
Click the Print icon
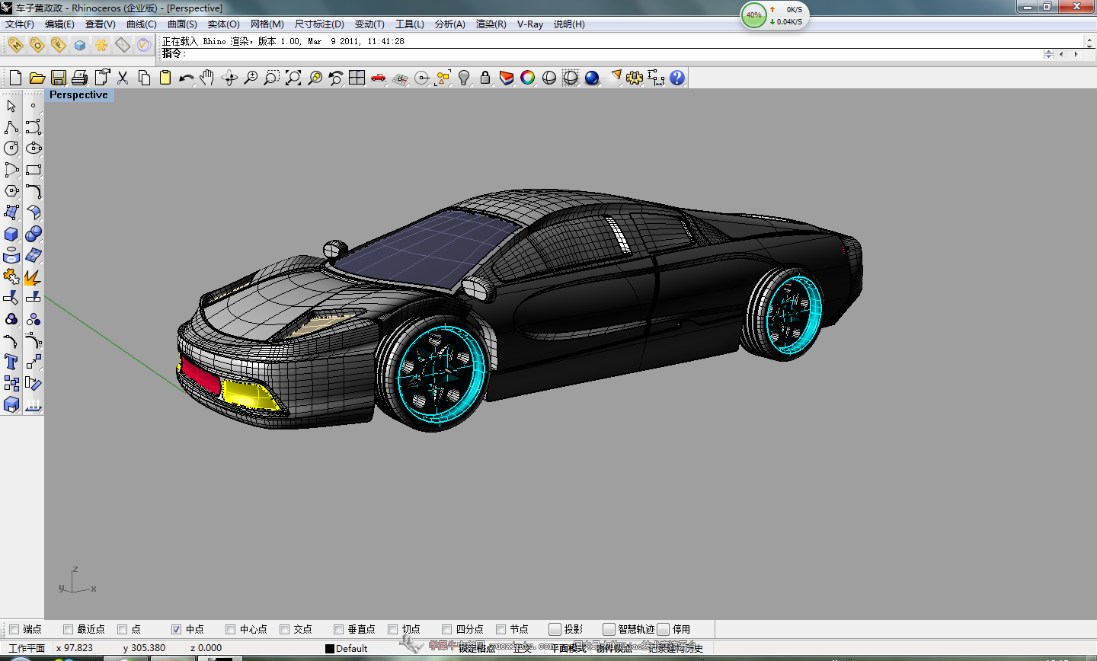pos(79,78)
